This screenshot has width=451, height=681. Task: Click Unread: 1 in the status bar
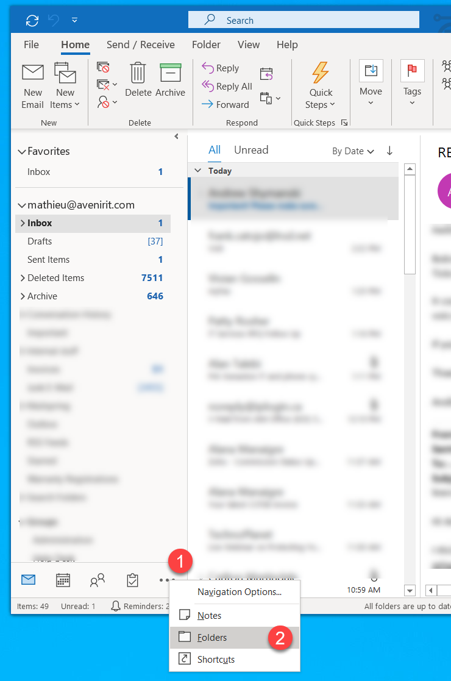click(77, 606)
